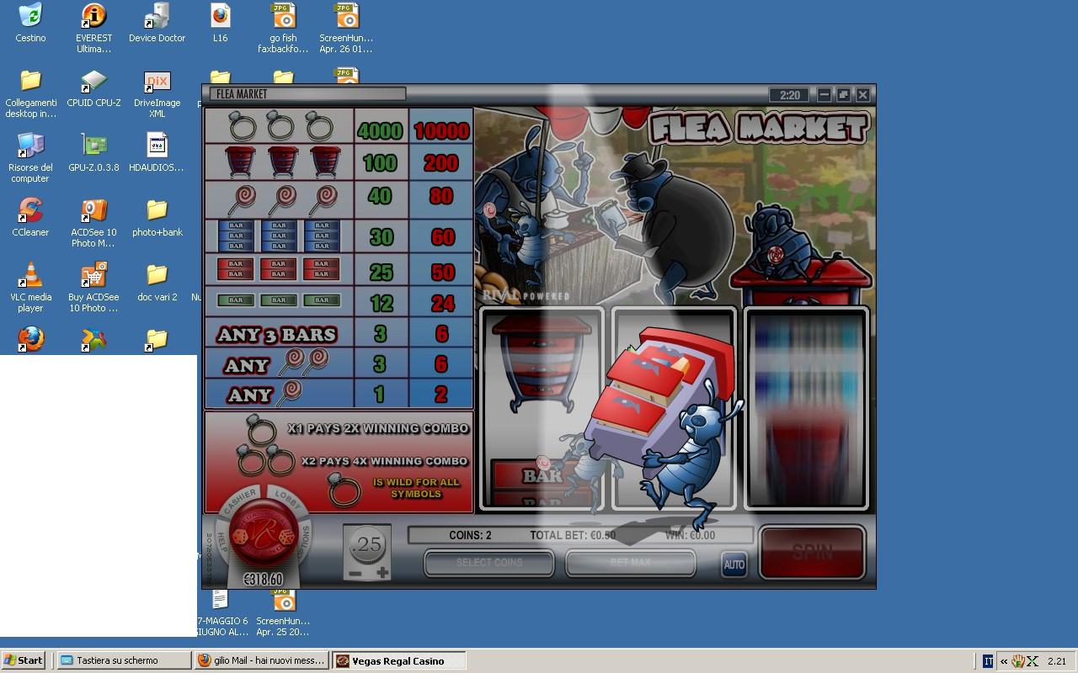Screen dimensions: 1078x673
Task: Click the TOTAL BET €0.50 display
Action: point(573,535)
